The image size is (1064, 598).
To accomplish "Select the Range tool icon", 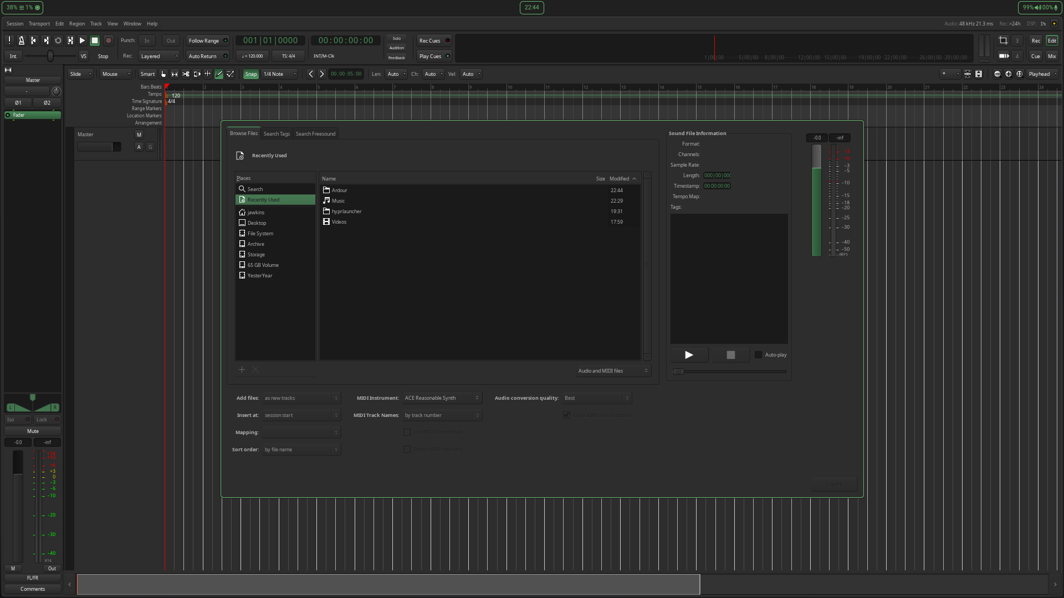I will click(175, 74).
